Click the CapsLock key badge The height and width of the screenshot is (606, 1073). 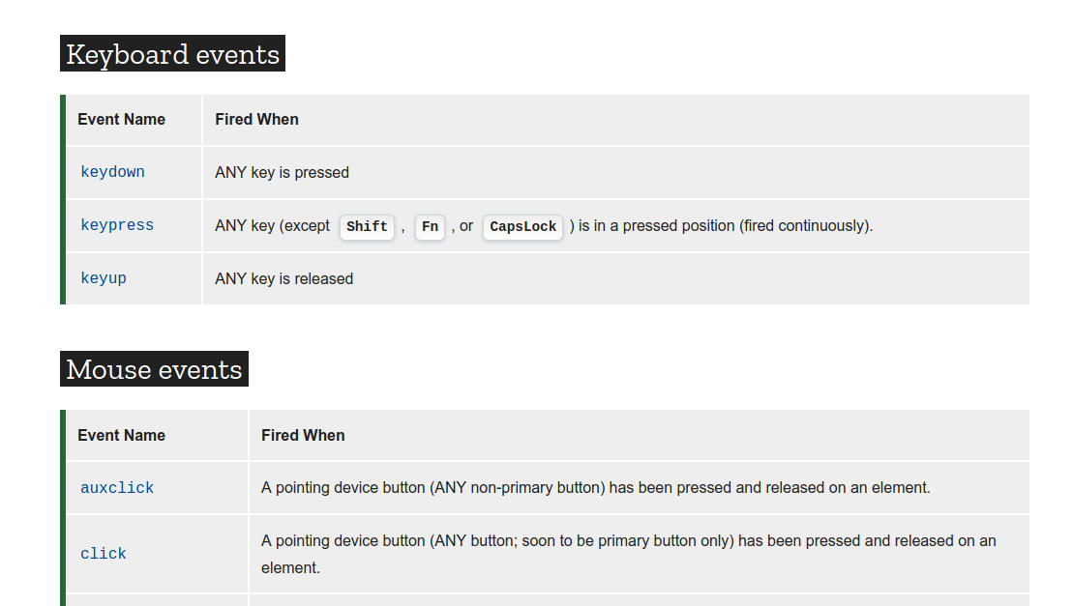(x=522, y=227)
